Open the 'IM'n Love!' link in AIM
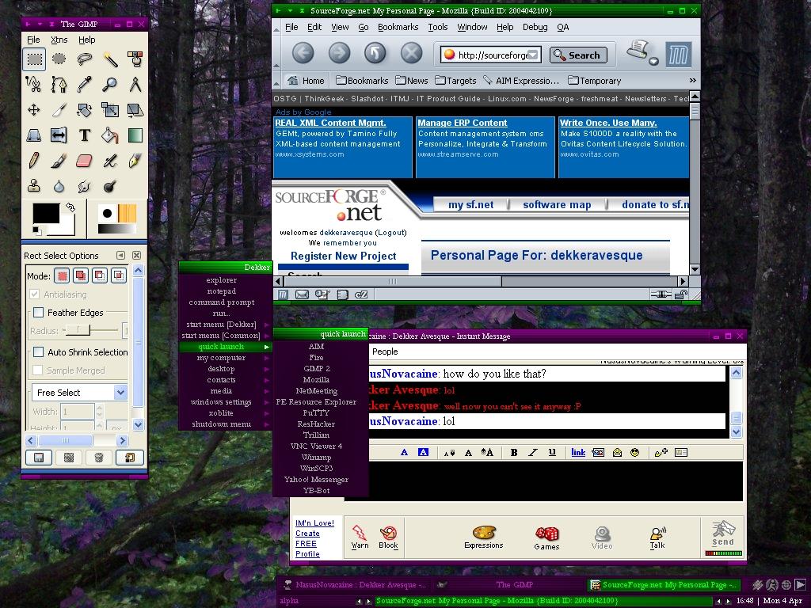Viewport: 811px width, 608px height. coord(314,523)
